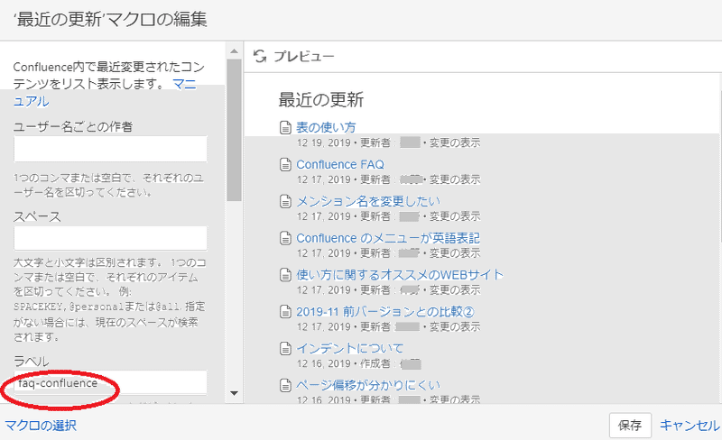Open Confluence のメニューが英語表記 link
722x440 pixels.
click(x=388, y=238)
